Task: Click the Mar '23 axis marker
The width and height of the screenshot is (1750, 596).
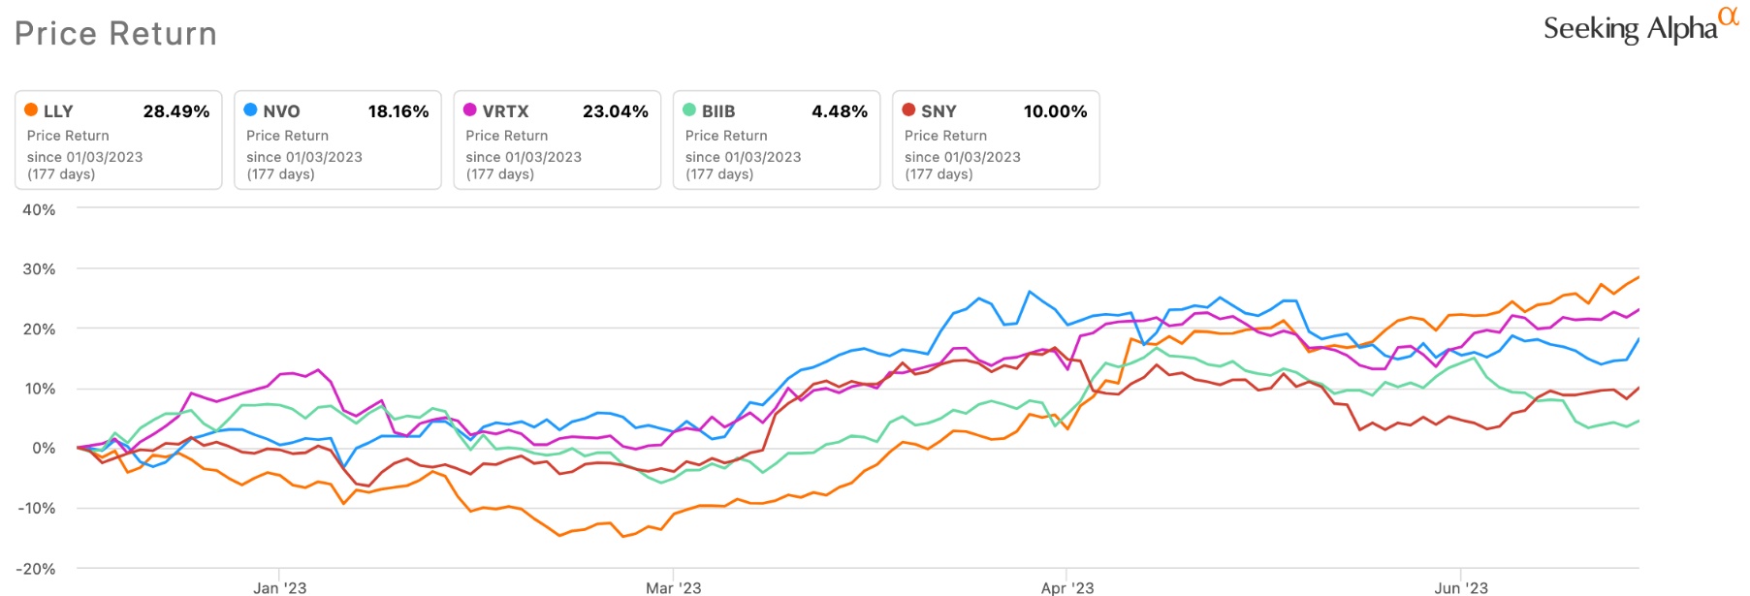Action: pos(673,587)
